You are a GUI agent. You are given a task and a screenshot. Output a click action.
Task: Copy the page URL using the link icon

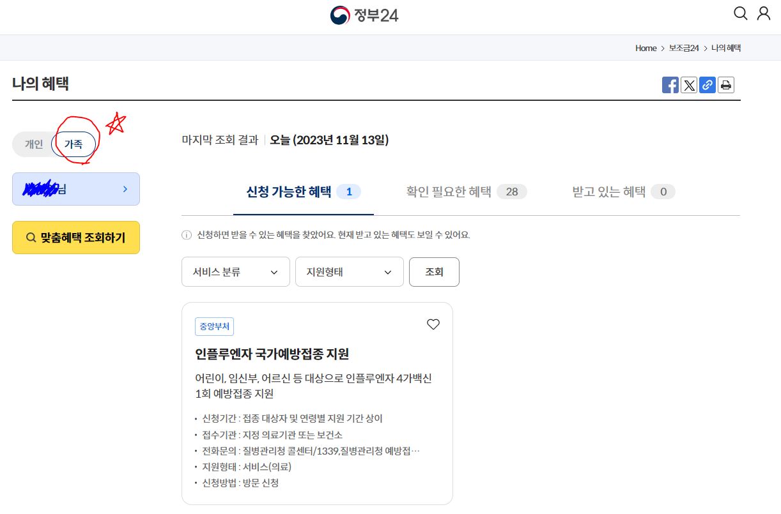click(708, 84)
